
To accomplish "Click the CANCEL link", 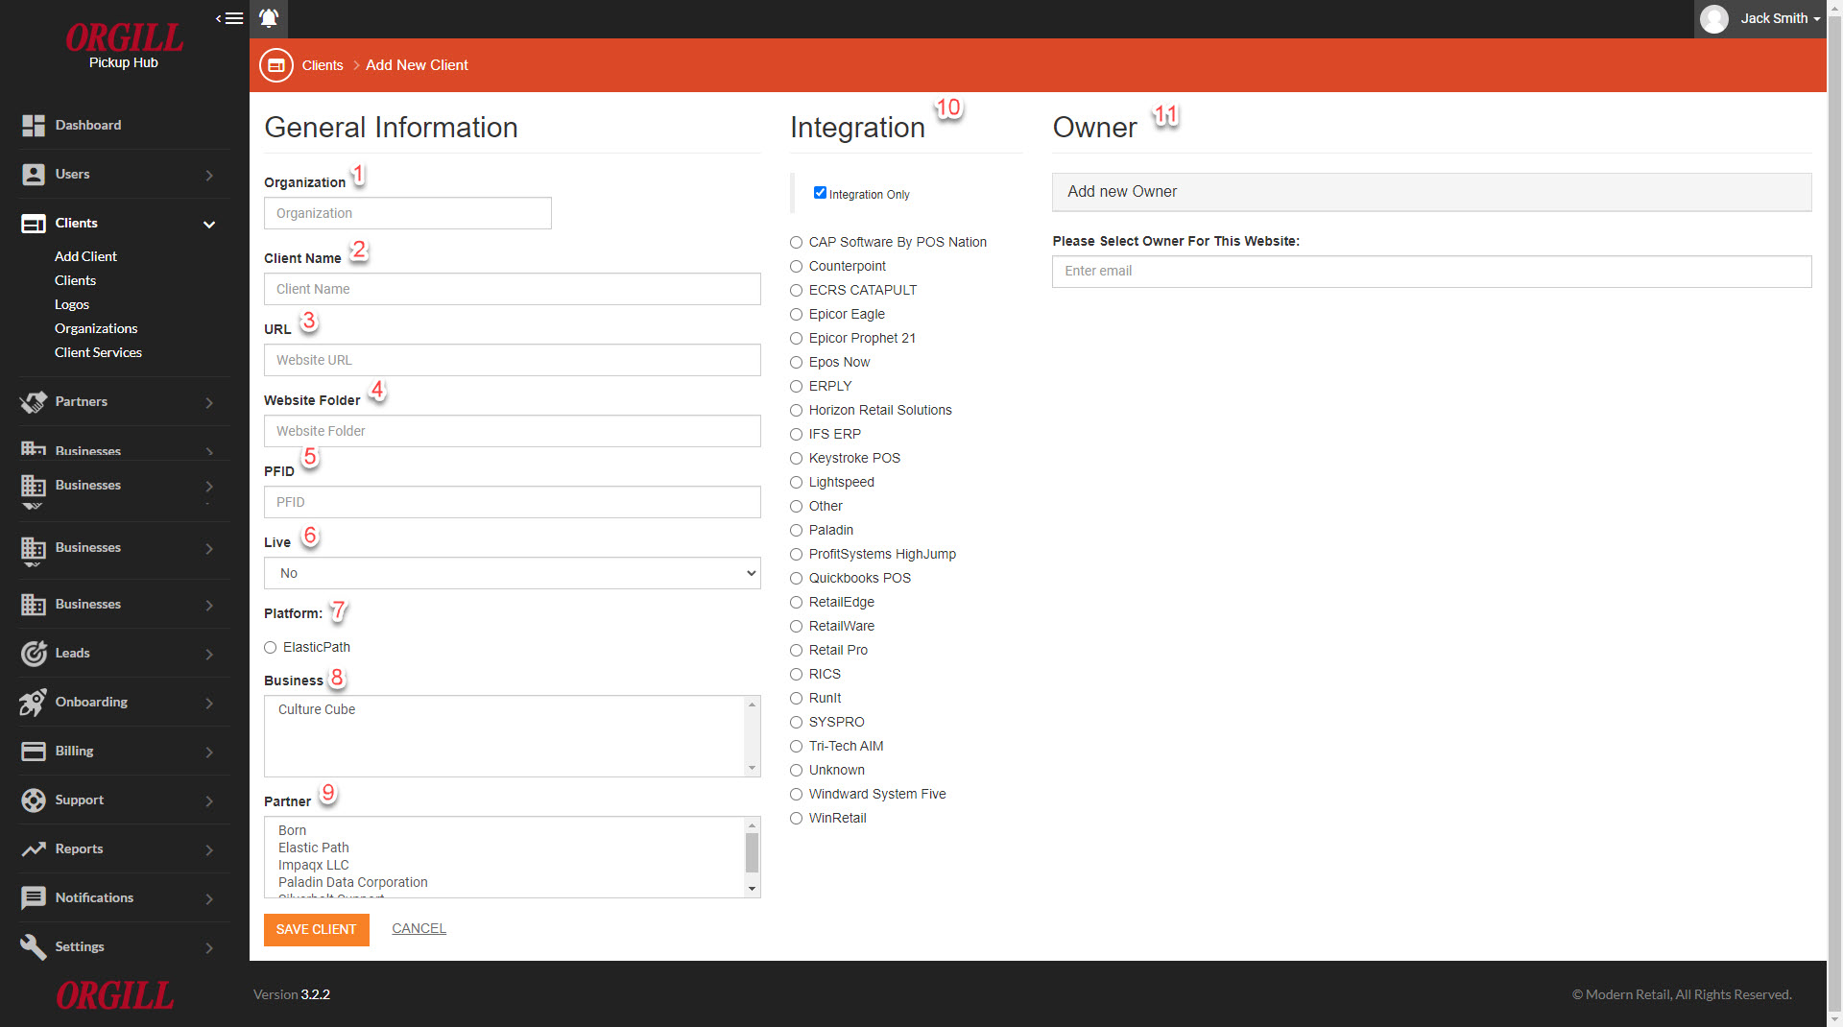I will pyautogui.click(x=419, y=928).
